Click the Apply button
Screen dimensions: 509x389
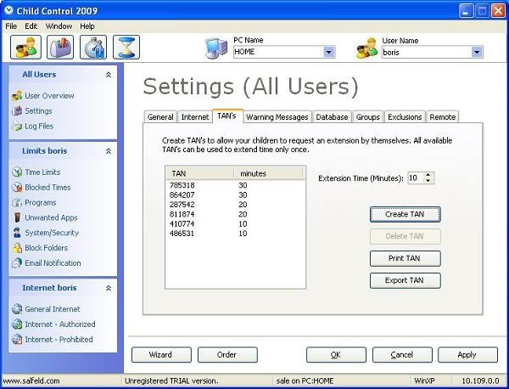tap(467, 355)
